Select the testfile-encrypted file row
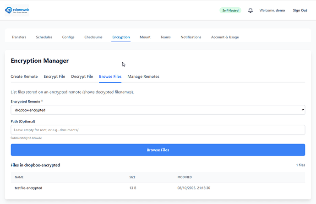 click(28, 188)
